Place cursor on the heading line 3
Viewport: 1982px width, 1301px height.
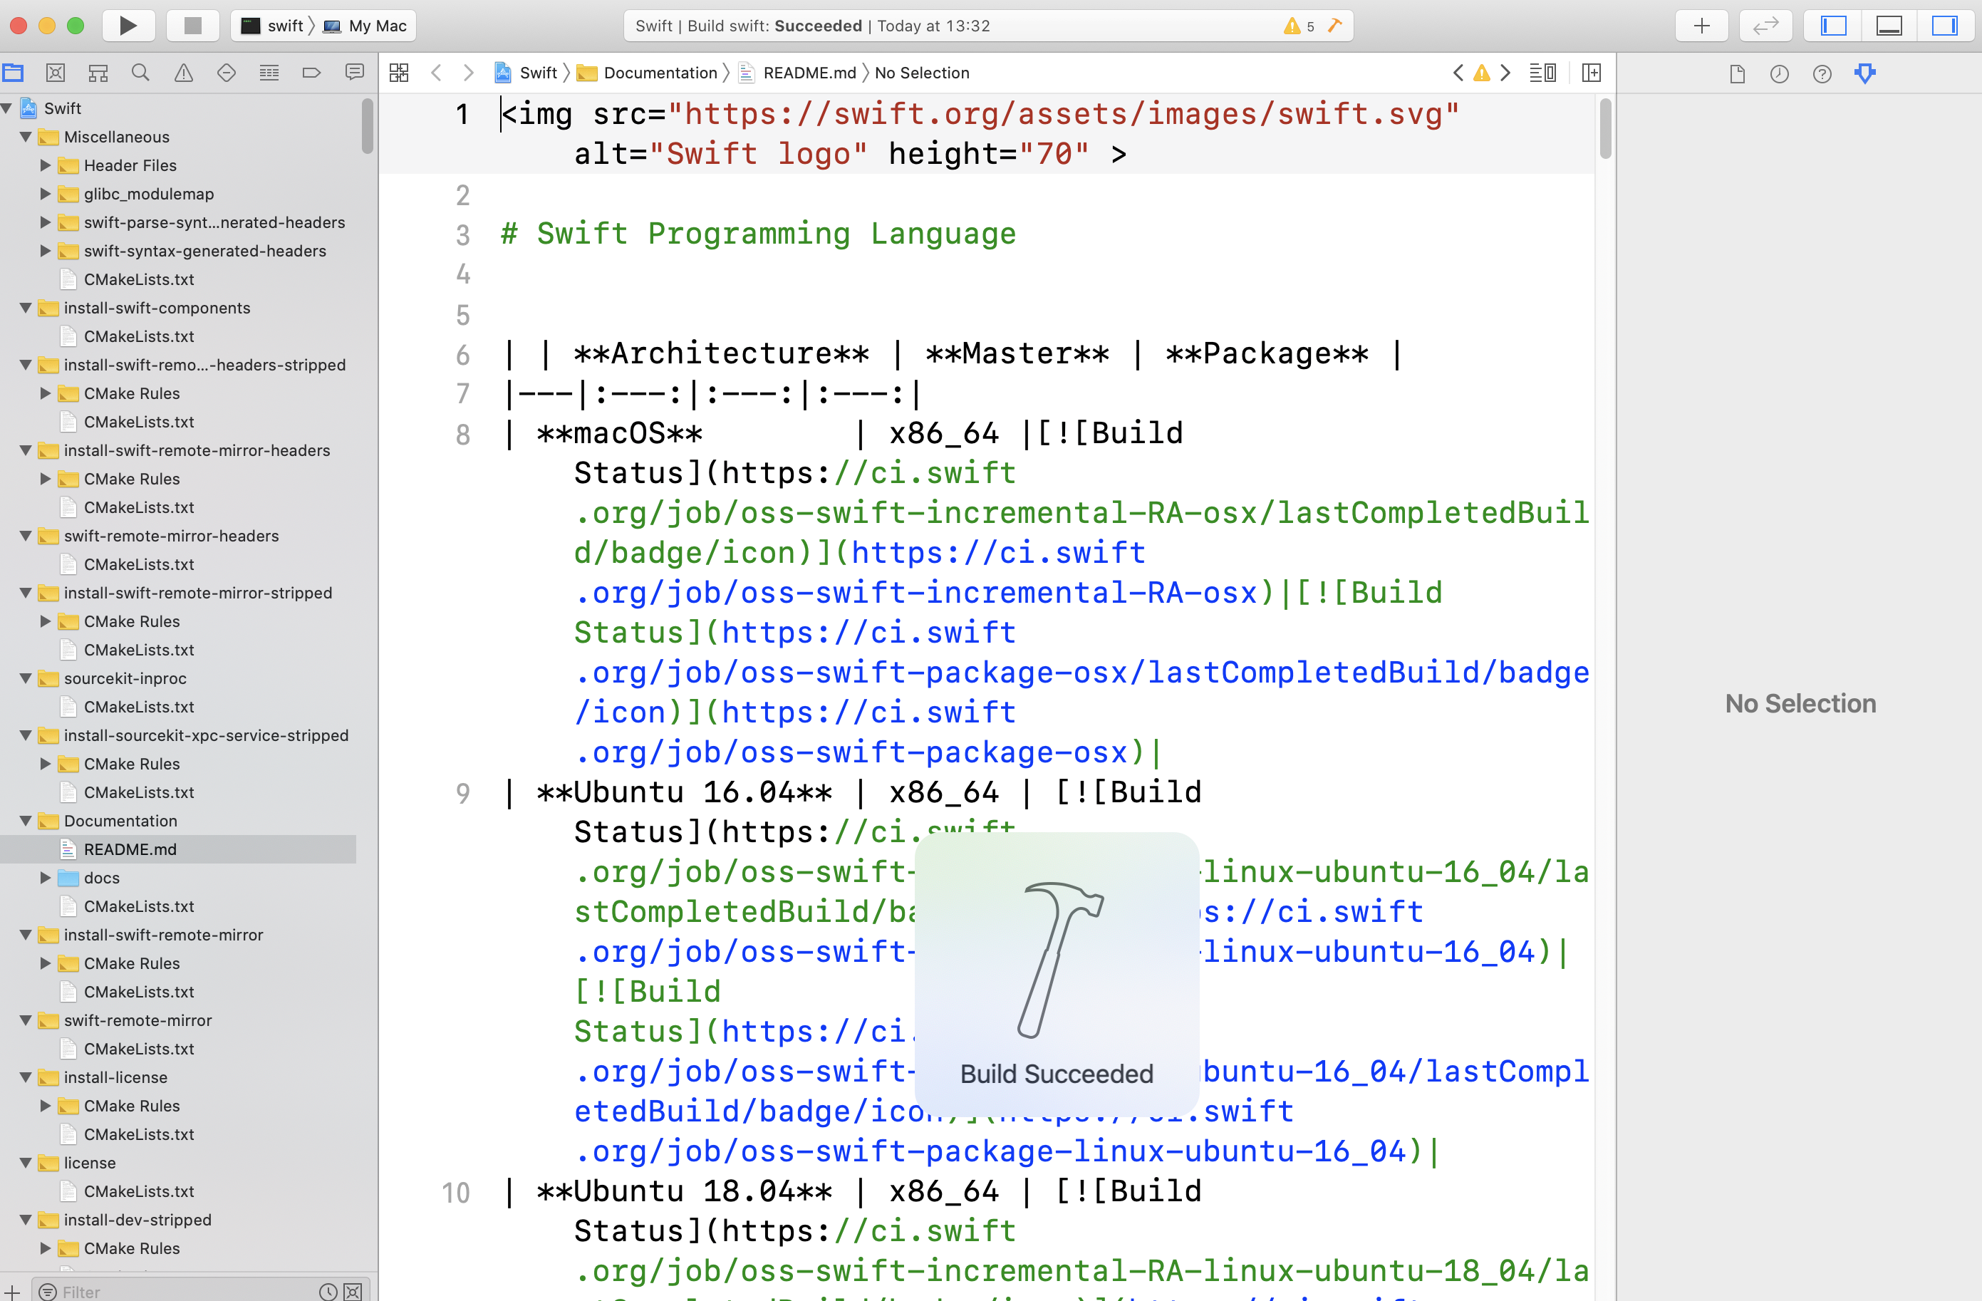(x=758, y=234)
